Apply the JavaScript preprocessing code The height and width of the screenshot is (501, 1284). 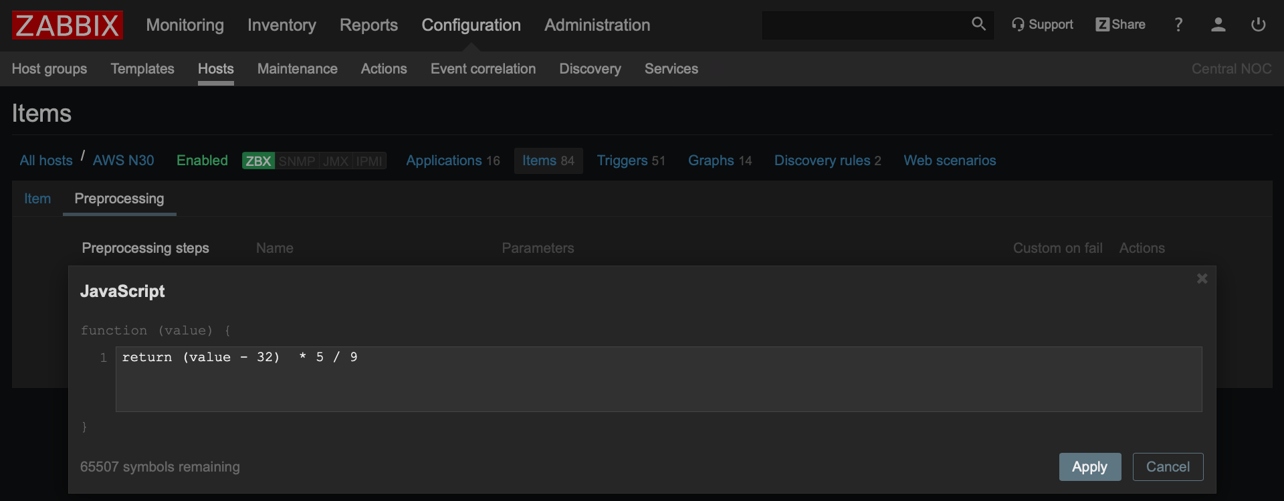coord(1090,467)
